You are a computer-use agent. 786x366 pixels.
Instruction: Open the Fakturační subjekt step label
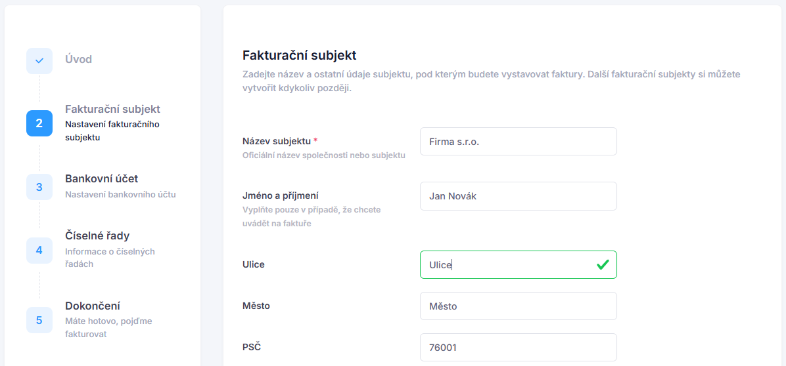[112, 109]
